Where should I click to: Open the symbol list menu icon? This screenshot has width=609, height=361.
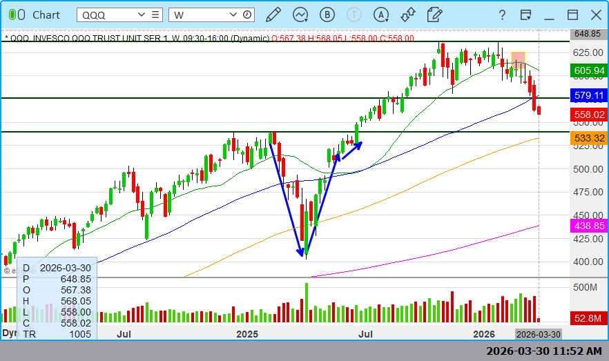coord(155,14)
